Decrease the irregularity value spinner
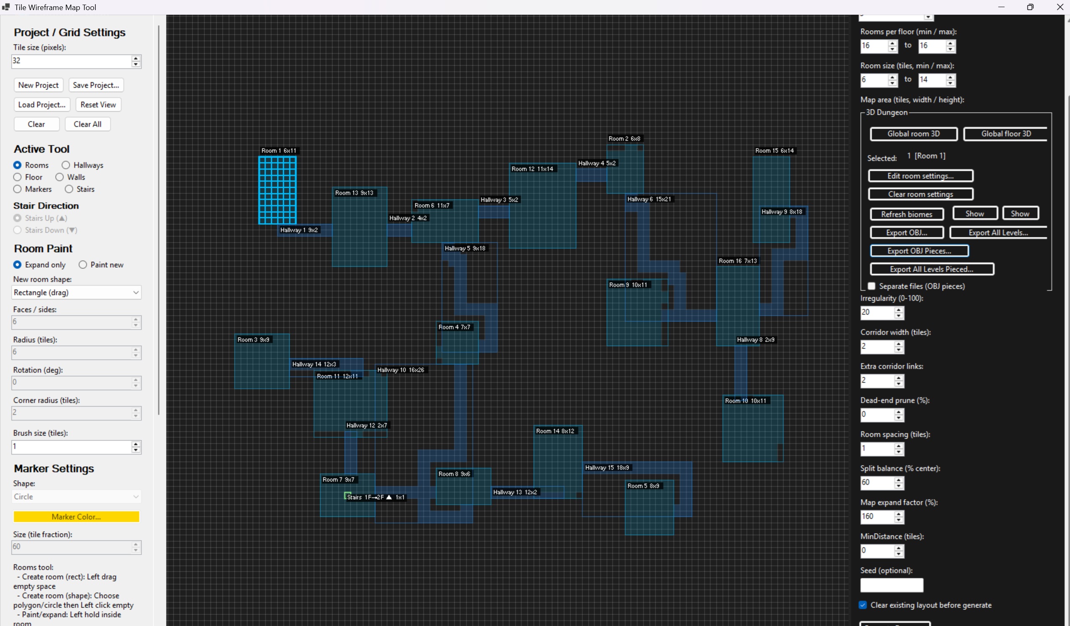 [899, 316]
